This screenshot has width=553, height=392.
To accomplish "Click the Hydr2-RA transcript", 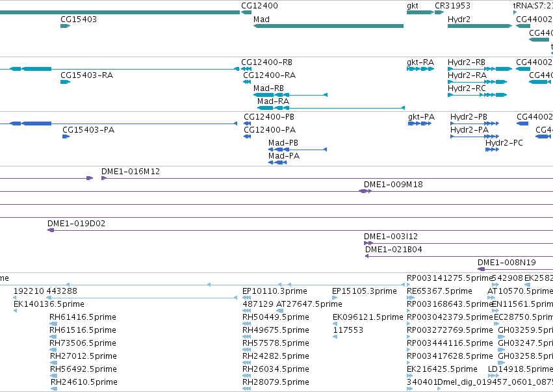I will pos(477,82).
